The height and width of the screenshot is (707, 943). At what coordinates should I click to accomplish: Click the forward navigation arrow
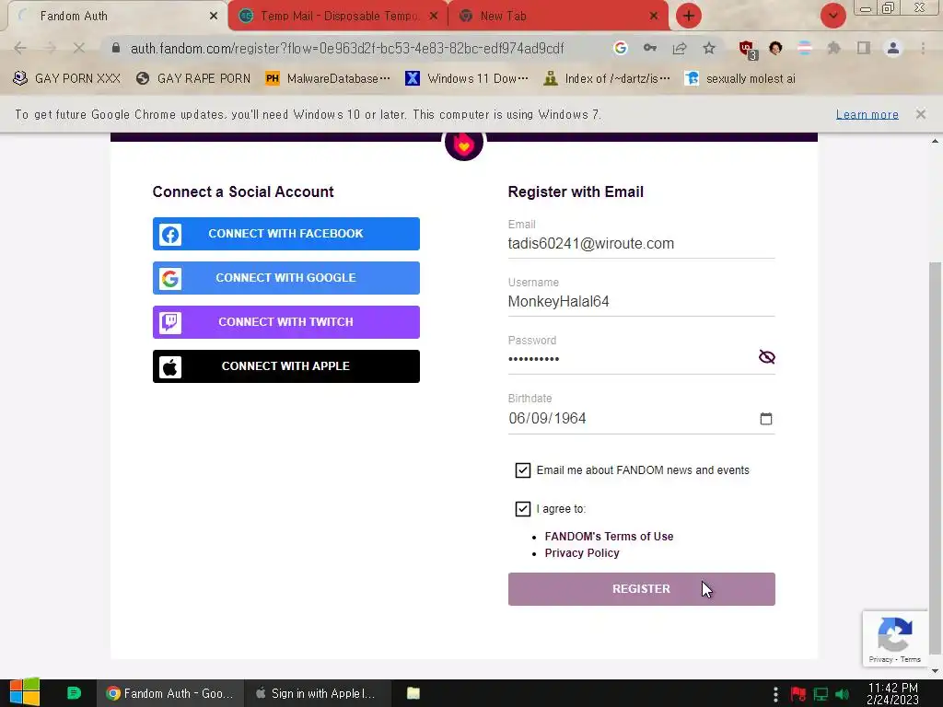point(50,48)
